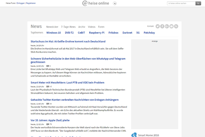Open the RSS feed icon
Image resolution: width=205 pixels, height=137 pixels.
click(176, 26)
